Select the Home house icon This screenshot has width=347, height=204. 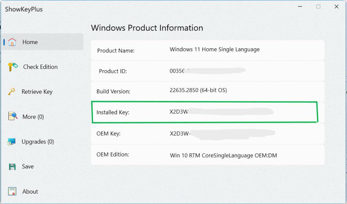pyautogui.click(x=12, y=42)
